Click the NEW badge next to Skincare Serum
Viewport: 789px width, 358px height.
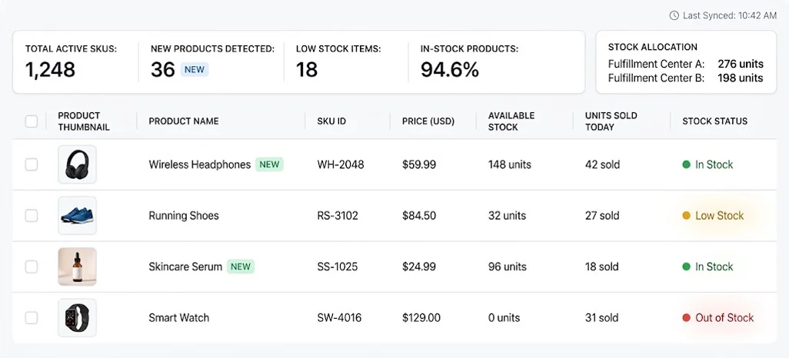241,267
